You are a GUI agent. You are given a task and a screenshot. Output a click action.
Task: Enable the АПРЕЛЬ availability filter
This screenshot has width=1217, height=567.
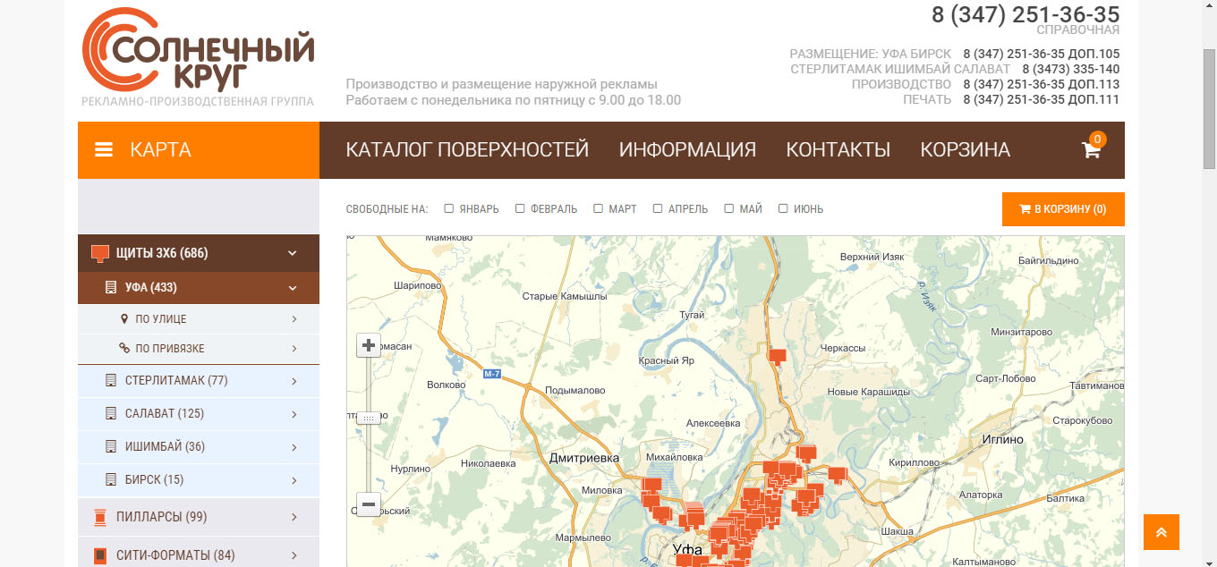(x=658, y=208)
